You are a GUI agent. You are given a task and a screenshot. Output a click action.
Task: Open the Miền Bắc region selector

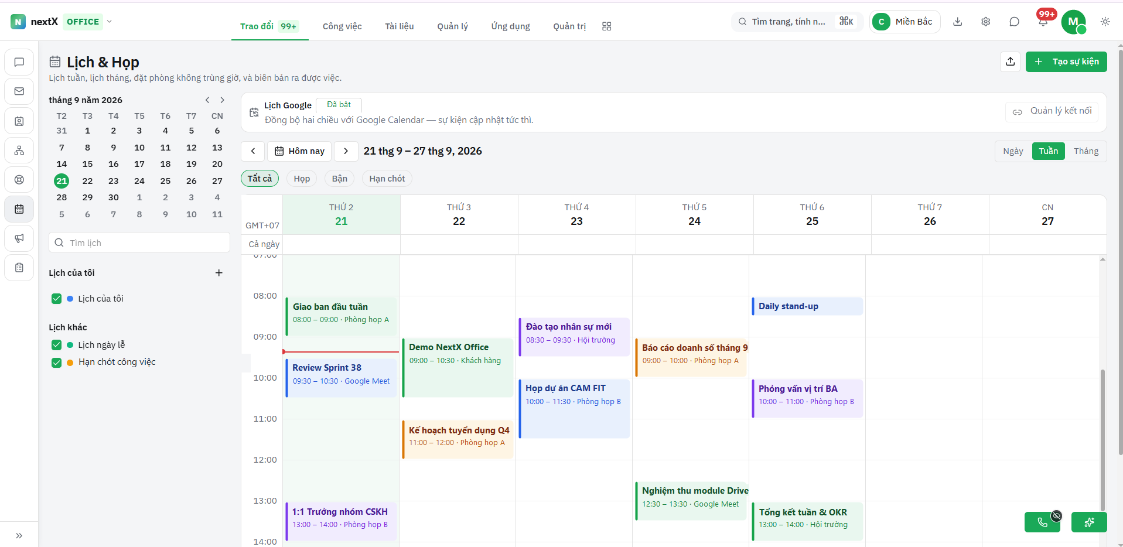click(905, 22)
